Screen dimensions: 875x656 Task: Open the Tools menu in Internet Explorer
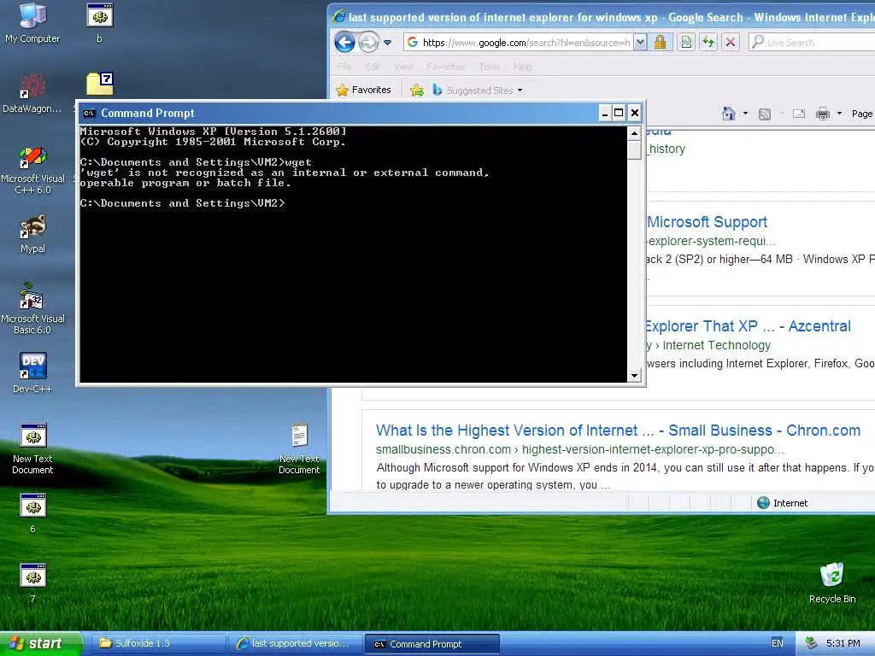pos(490,67)
